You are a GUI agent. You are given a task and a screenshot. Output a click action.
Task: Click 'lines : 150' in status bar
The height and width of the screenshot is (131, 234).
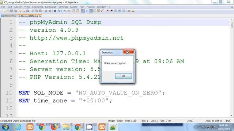point(131,121)
